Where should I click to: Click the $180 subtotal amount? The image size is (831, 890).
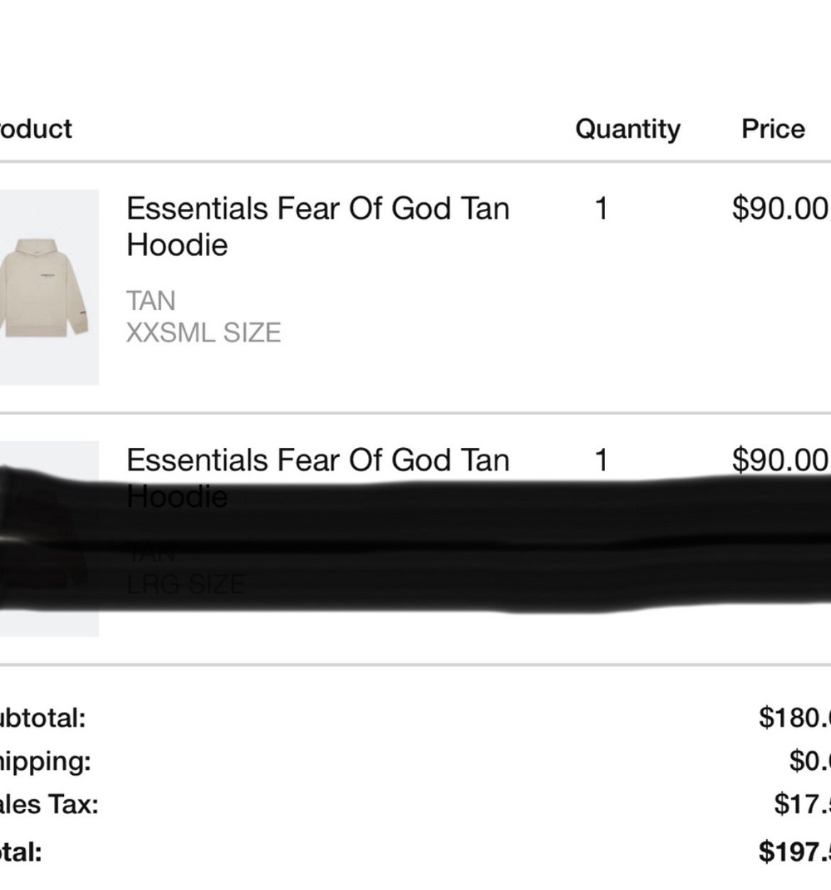click(x=795, y=717)
